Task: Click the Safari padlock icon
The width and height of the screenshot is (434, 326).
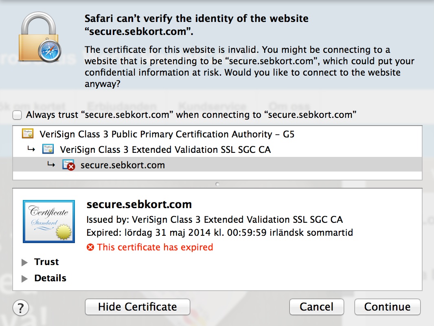Action: (x=39, y=37)
